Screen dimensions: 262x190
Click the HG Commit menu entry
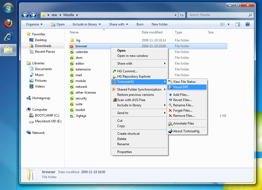(x=127, y=71)
